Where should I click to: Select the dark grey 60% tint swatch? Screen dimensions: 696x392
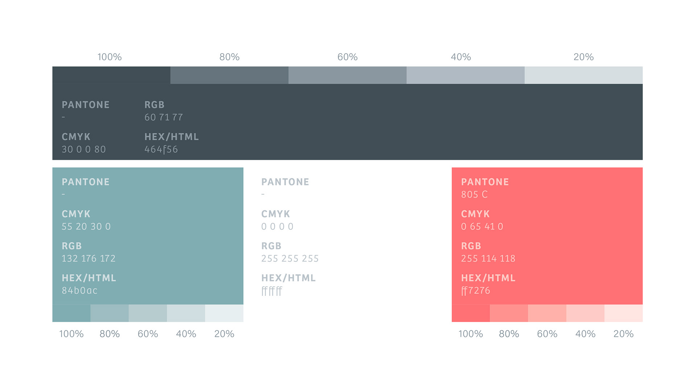347,75
